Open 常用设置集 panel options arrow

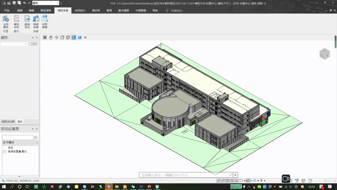tap(33, 129)
